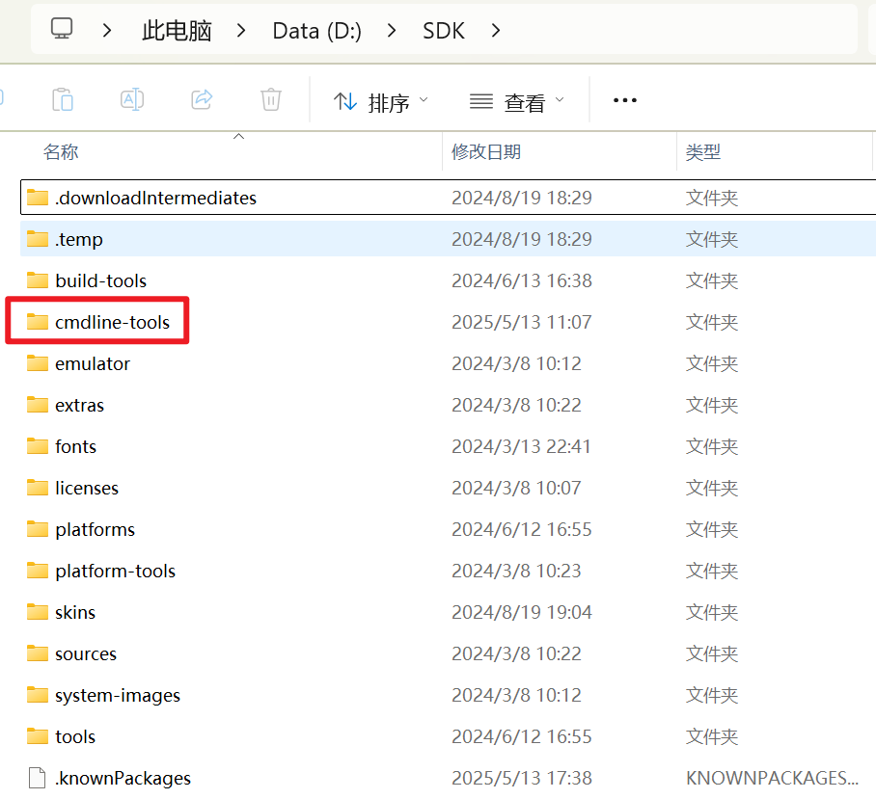The height and width of the screenshot is (799, 876).
Task: Click the Rename icon on the toolbar
Action: (x=131, y=99)
